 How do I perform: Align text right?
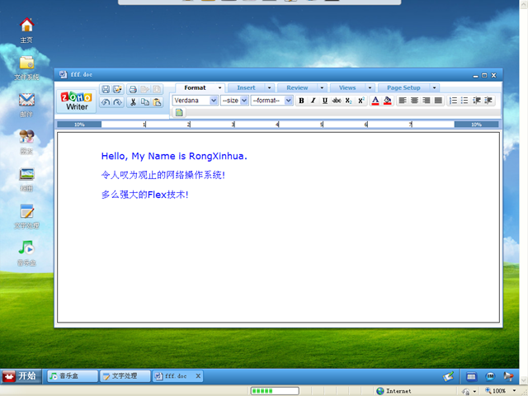click(427, 101)
